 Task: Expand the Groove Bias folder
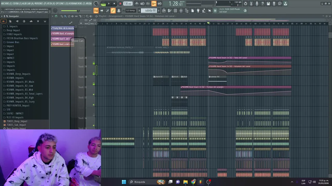tap(13, 42)
